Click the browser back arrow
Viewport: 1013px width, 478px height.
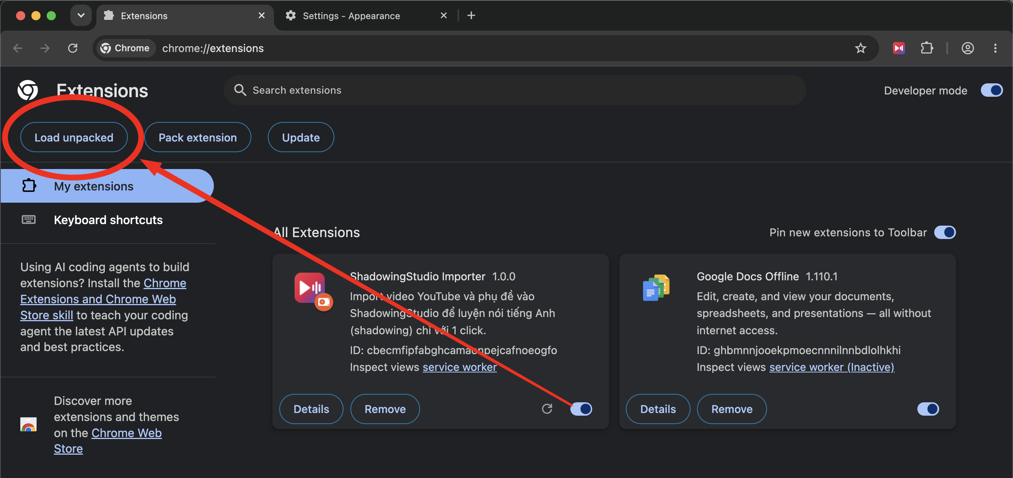(x=18, y=48)
